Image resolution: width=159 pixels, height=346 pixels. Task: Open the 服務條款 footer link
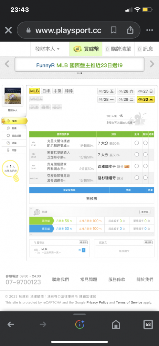[117, 279]
